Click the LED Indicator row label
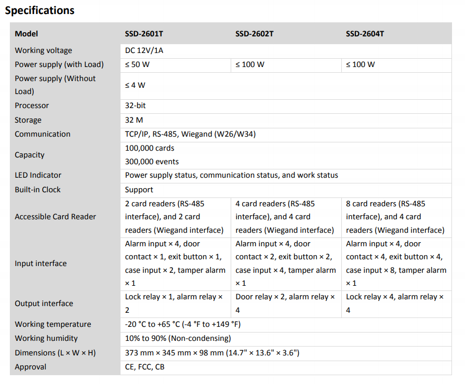Viewport: 465px width, 384px height. 38,175
